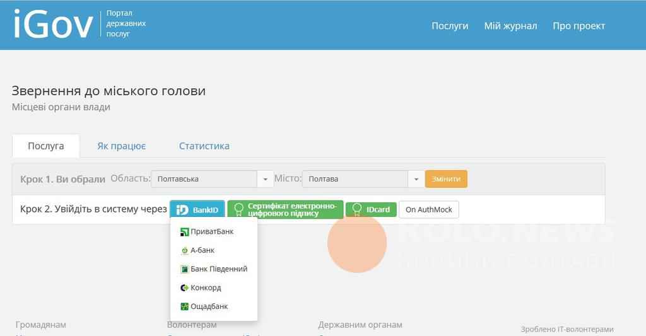Expand the Область dropdown arrow
The image size is (646, 336).
pos(265,179)
